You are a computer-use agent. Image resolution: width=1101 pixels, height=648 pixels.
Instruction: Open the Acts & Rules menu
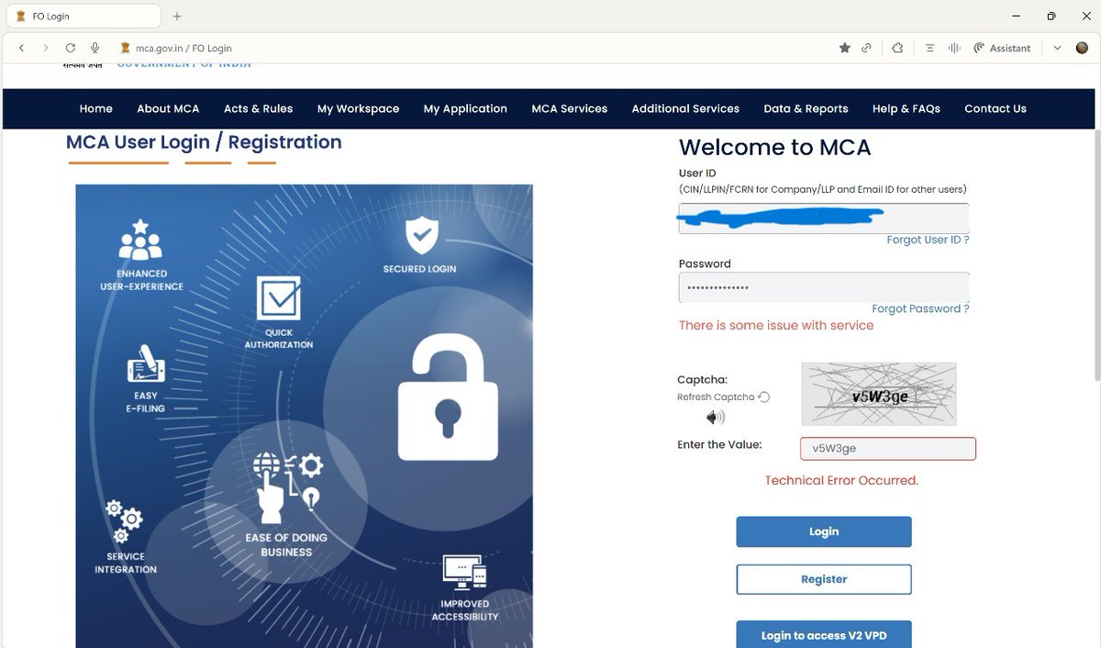258,108
